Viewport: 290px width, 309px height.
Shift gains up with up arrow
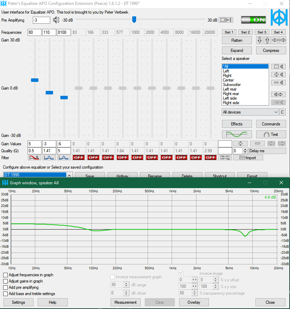pyautogui.click(x=267, y=40)
